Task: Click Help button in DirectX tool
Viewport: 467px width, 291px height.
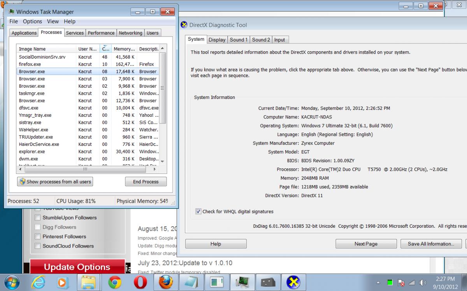Action: (x=216, y=244)
